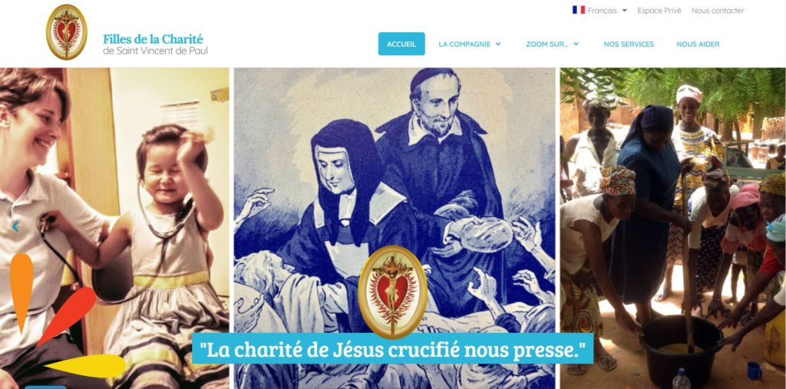This screenshot has width=786, height=389.
Task: Click the French flag icon
Action: 579,10
